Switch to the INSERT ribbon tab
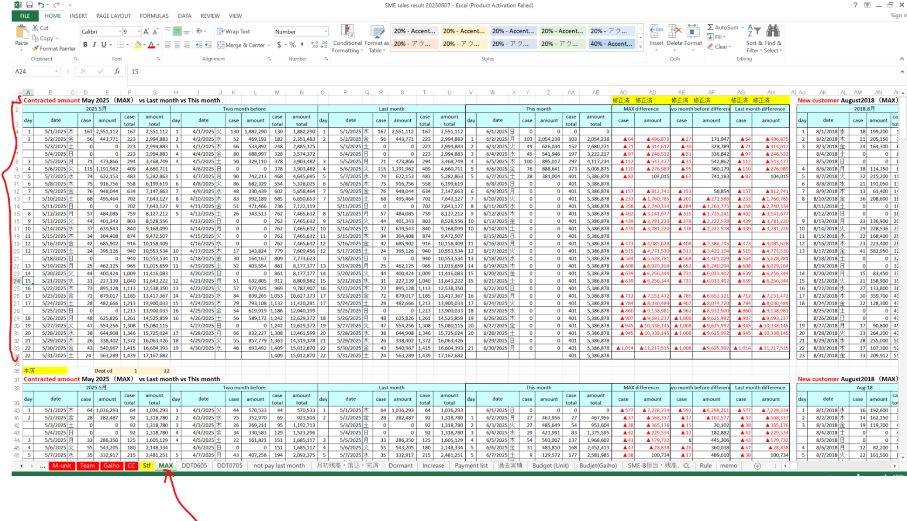Image resolution: width=907 pixels, height=521 pixels. [78, 16]
